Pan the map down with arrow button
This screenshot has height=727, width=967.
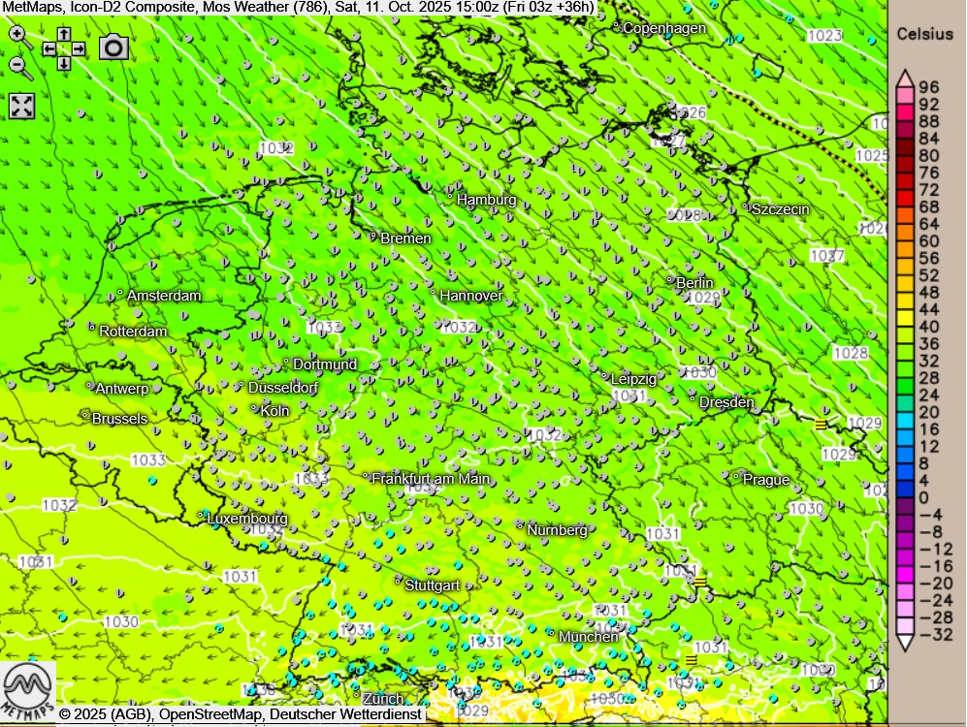64,63
